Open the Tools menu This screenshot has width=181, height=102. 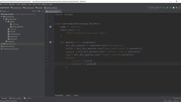35,4
